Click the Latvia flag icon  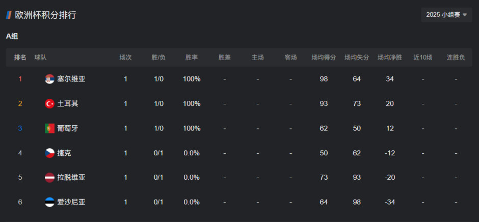49,178
